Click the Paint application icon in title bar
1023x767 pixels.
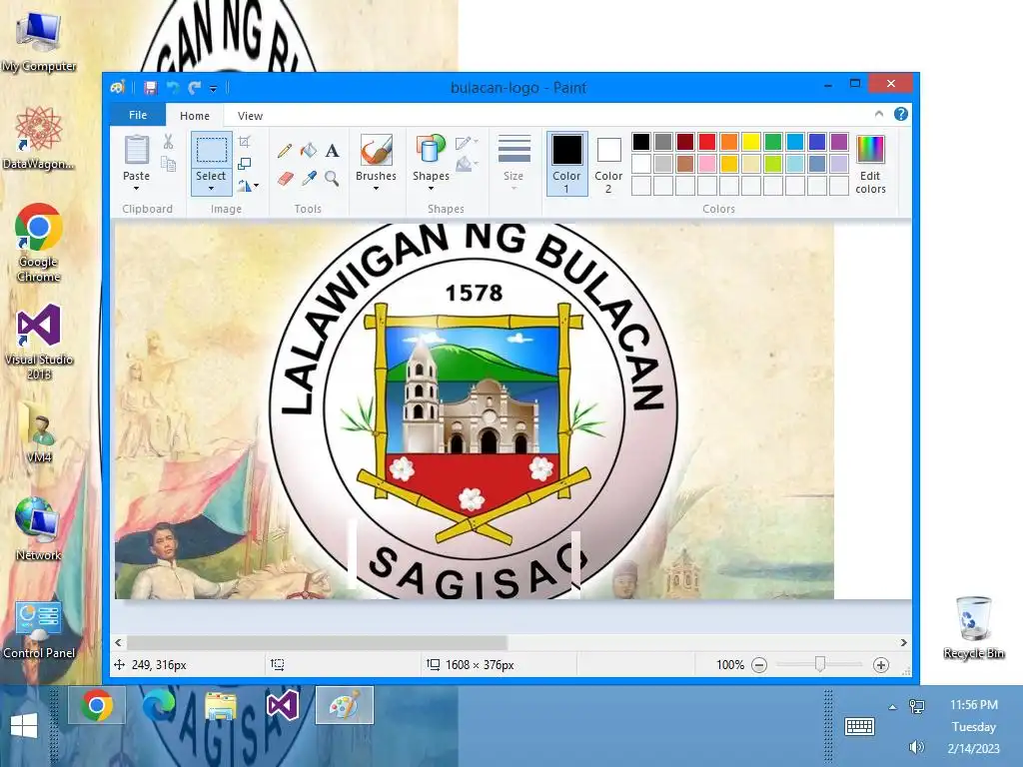118,88
